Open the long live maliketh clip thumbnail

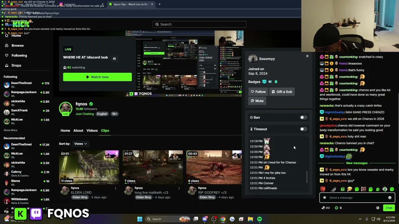click(x=152, y=167)
